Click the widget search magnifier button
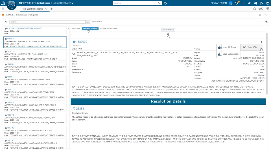 tap(88, 22)
